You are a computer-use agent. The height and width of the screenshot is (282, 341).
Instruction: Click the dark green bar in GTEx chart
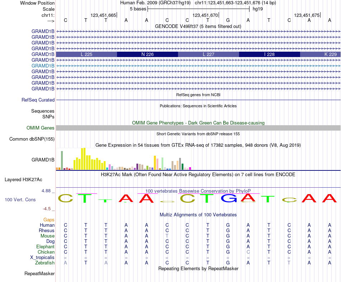pyautogui.click(x=182, y=166)
